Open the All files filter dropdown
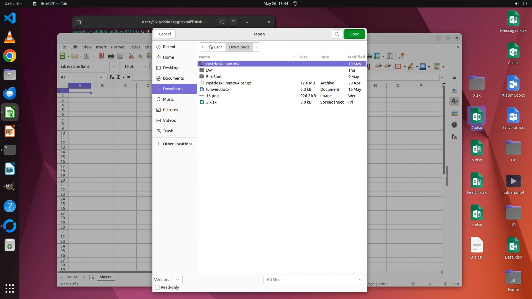The width and height of the screenshot is (532, 299). pos(314,280)
